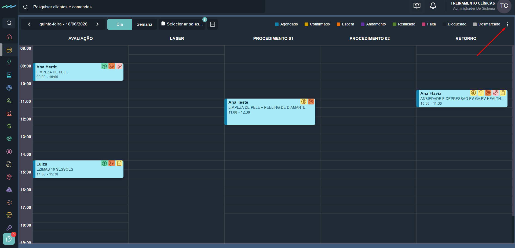Click the app logo in top left

click(9, 7)
